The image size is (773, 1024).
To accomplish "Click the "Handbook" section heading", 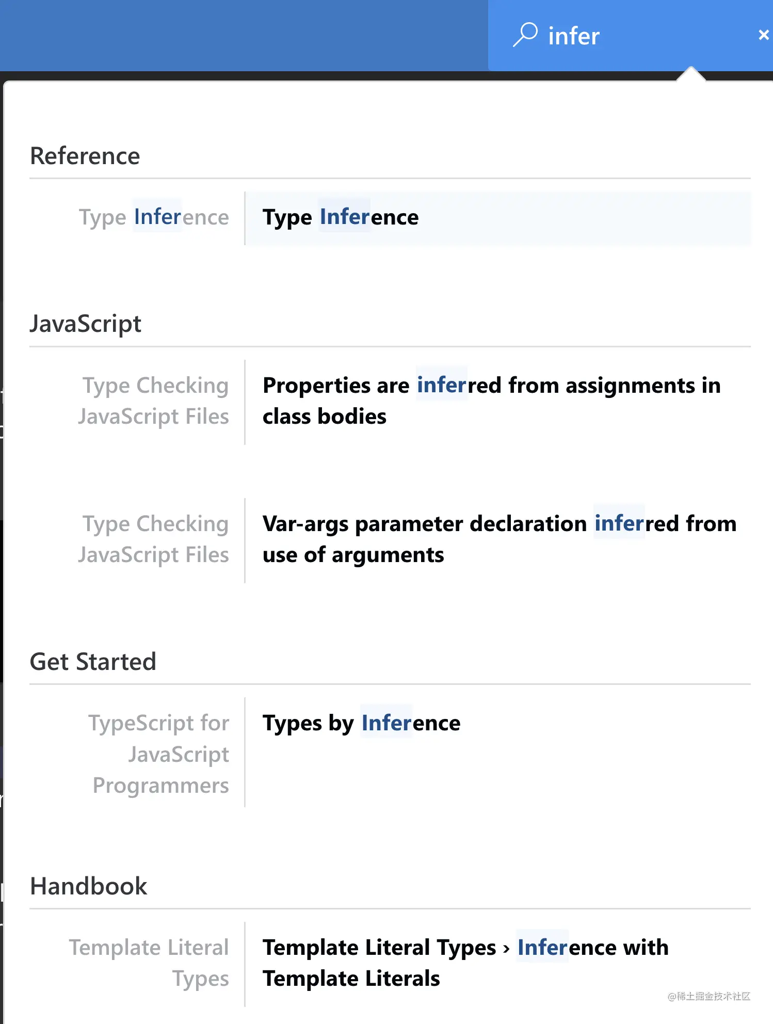I will click(x=89, y=886).
